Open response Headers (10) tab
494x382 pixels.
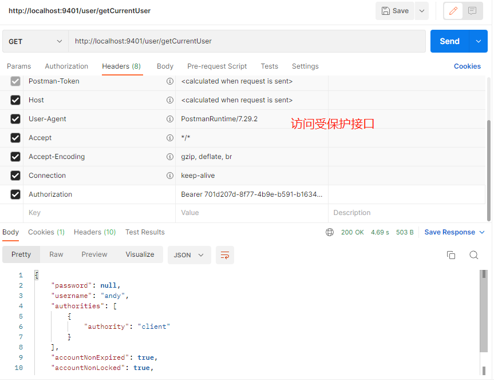tap(95, 232)
